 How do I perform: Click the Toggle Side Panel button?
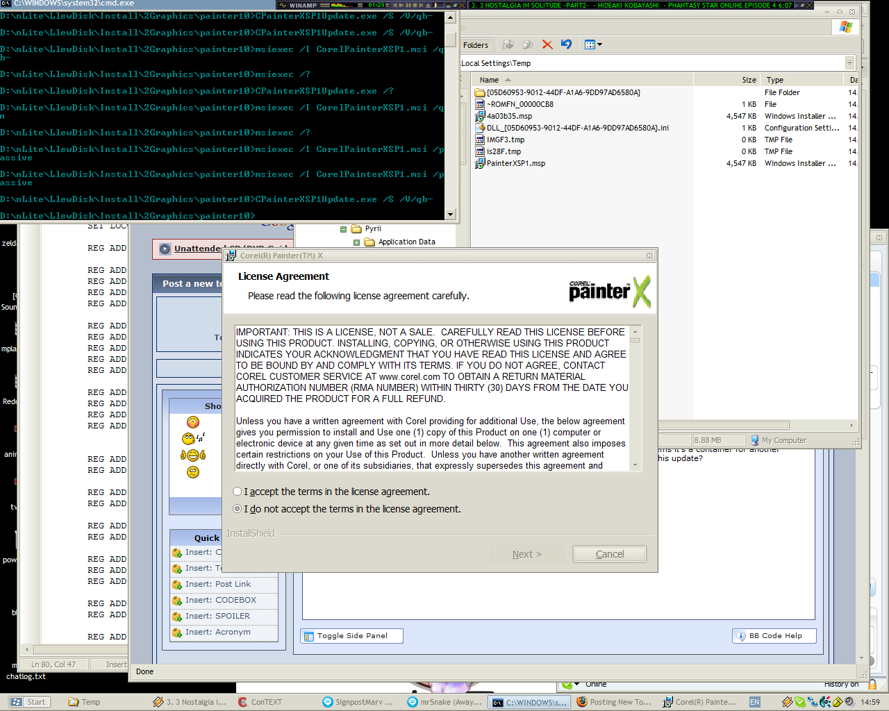(x=352, y=636)
